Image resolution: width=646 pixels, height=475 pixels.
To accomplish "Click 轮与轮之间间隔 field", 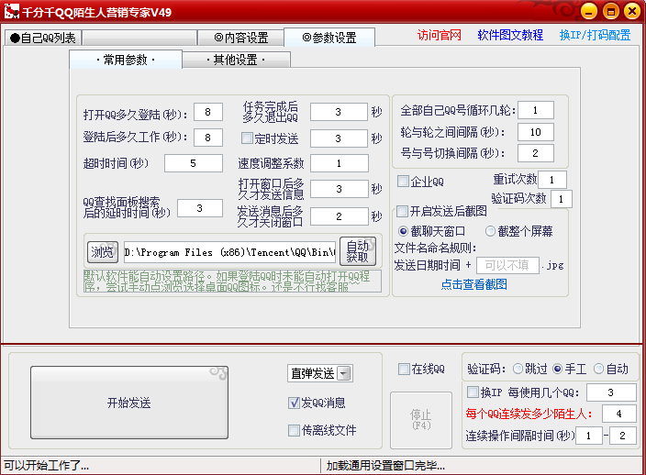I will 536,132.
